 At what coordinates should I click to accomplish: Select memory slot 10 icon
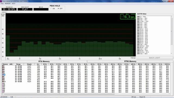[x=3, y=82]
